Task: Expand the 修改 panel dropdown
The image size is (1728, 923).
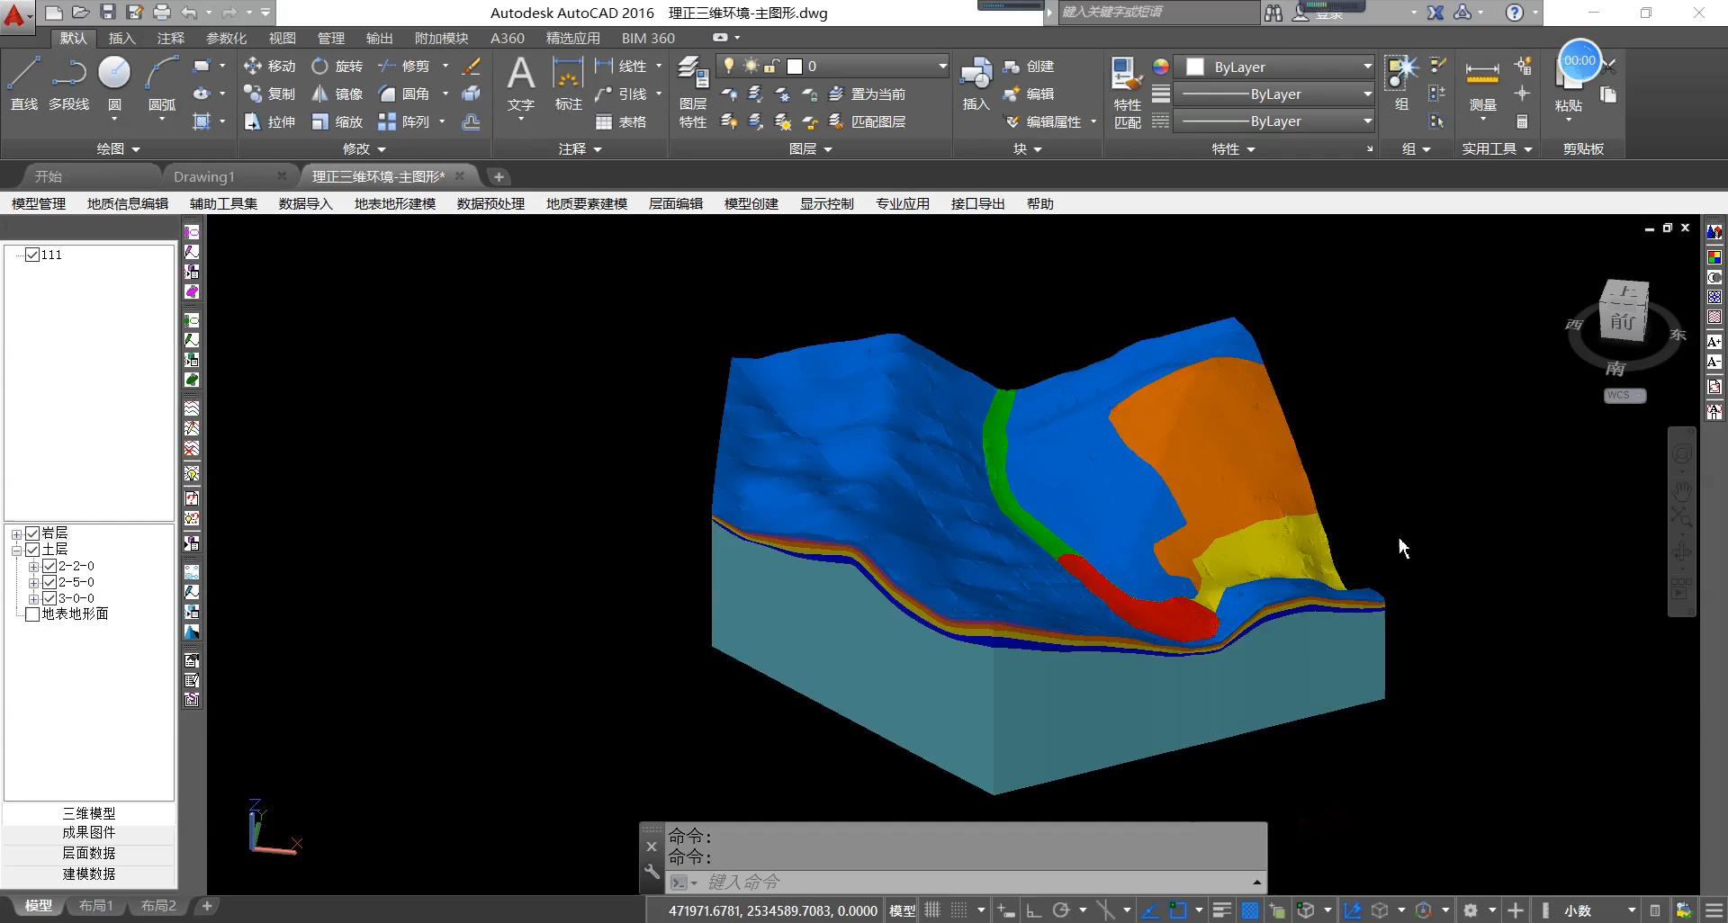Action: coord(364,148)
